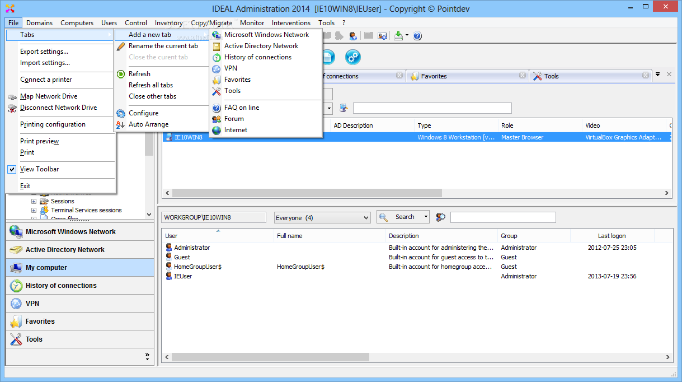The height and width of the screenshot is (382, 682).
Task: Click the round blue gears button
Action: pyautogui.click(x=352, y=57)
